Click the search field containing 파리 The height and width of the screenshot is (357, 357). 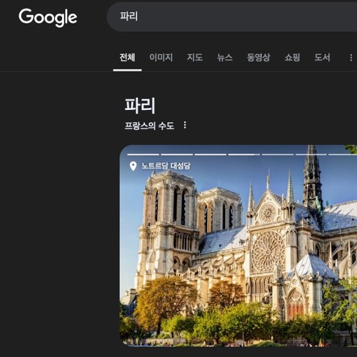pos(232,16)
